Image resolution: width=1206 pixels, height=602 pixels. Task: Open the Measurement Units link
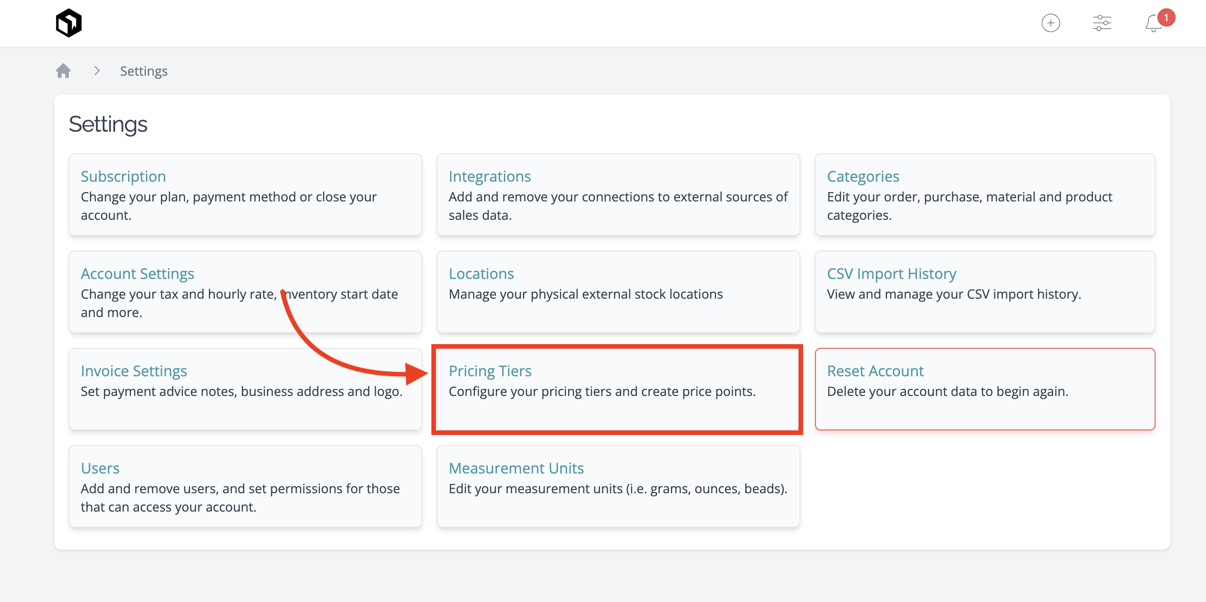516,468
